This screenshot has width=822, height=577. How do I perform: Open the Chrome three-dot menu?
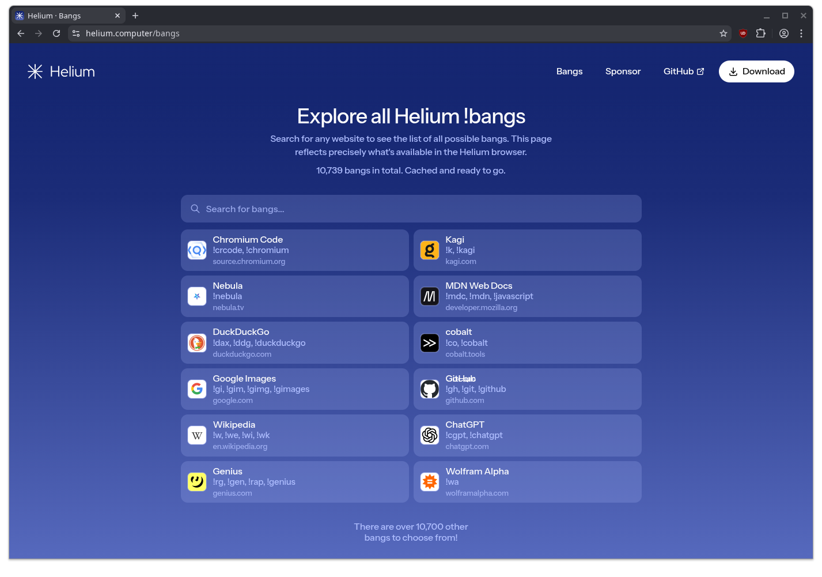tap(801, 33)
